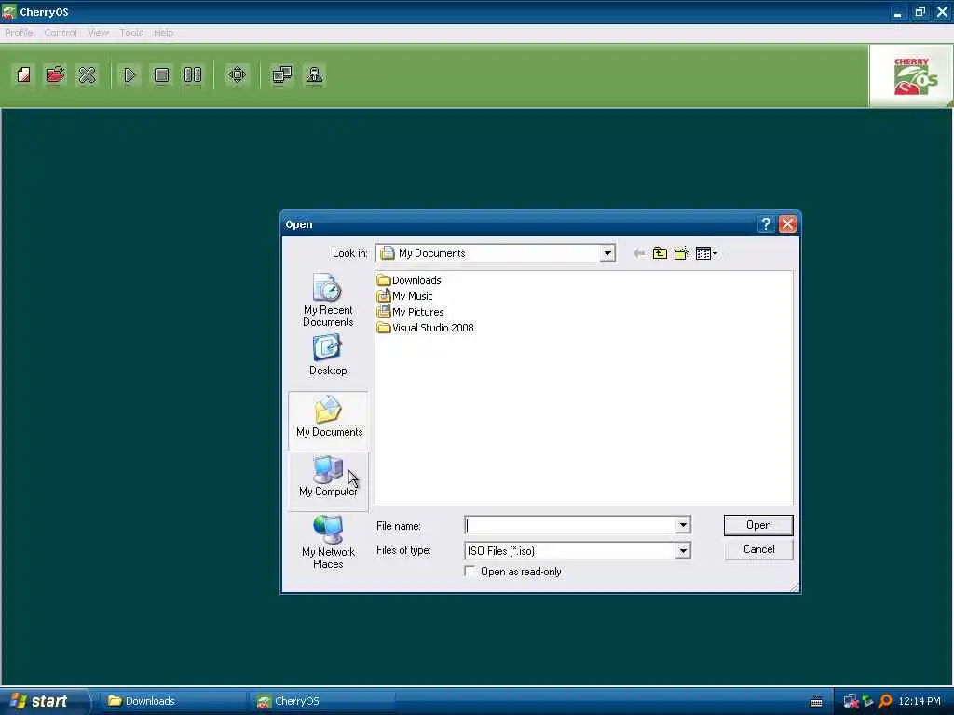Click the clock showing 12:14 PM
Screen dimensions: 954x715
point(920,702)
